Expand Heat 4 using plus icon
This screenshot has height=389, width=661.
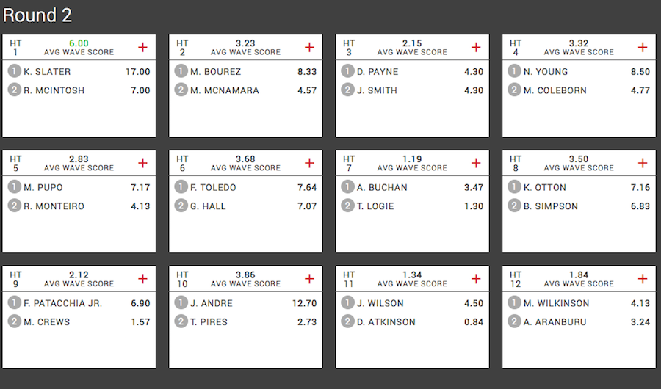click(643, 47)
